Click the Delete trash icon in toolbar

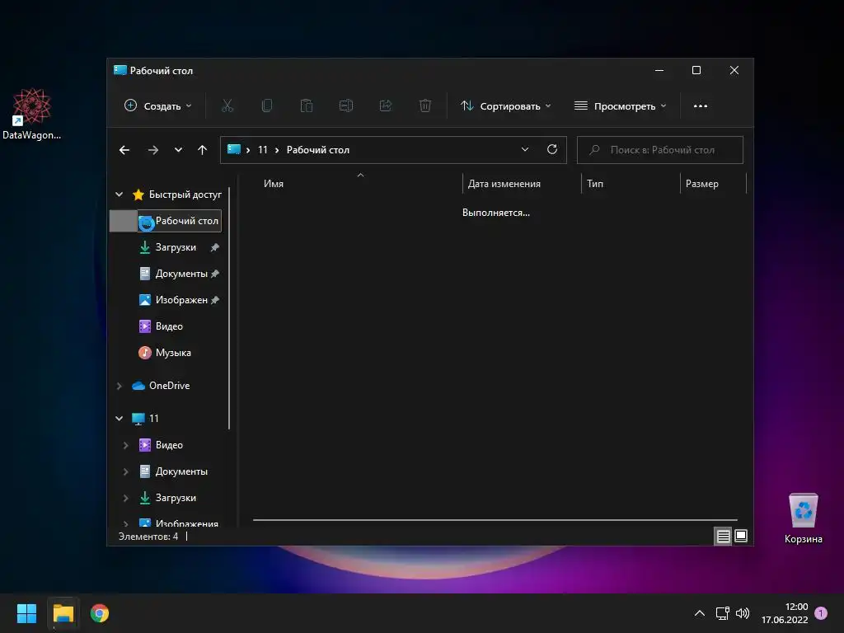[425, 106]
